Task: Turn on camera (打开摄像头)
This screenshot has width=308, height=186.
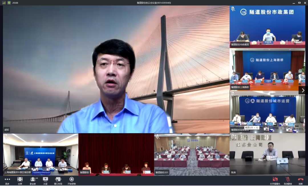Action: [275, 180]
